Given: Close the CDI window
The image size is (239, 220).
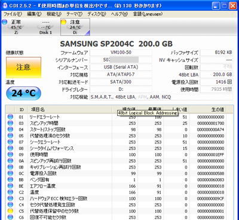Looking at the screenshot, I should 232,5.
